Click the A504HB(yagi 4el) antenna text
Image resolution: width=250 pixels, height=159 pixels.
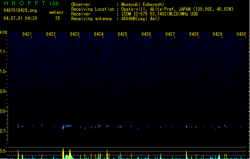coord(140,19)
